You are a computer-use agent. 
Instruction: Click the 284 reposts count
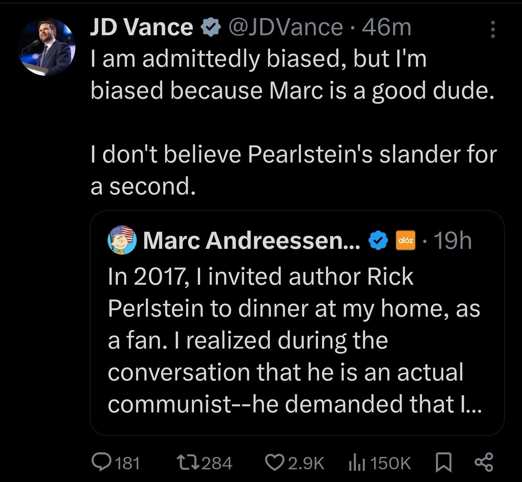pyautogui.click(x=219, y=463)
